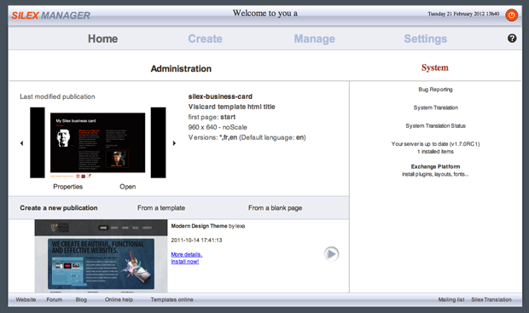
Task: Click the Forum footer link
Action: [55, 299]
